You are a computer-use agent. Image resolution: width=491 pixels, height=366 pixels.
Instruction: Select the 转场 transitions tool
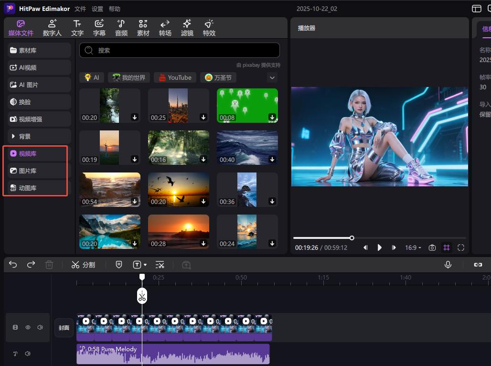(165, 28)
